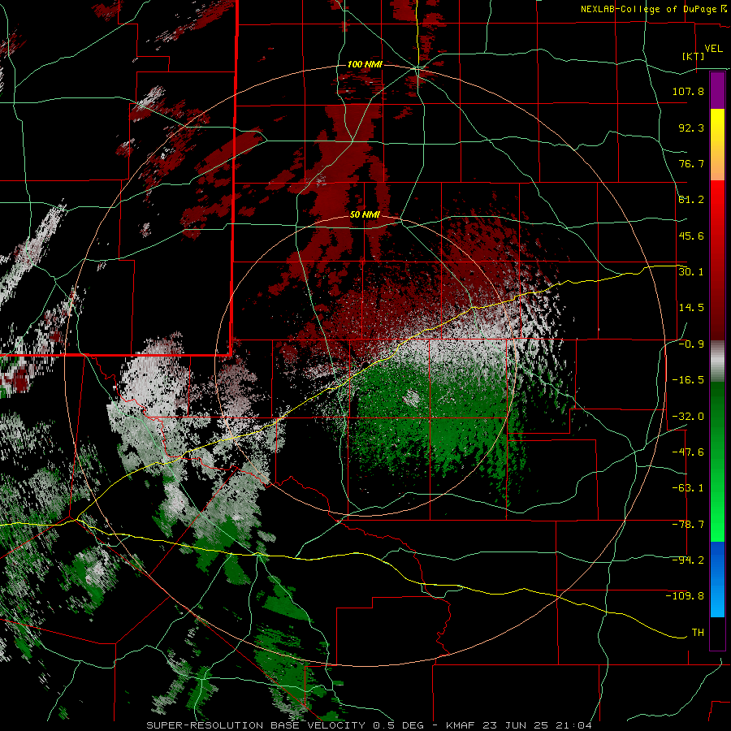Click the VEL legend title
Image resolution: width=731 pixels, height=731 pixels.
pos(713,49)
